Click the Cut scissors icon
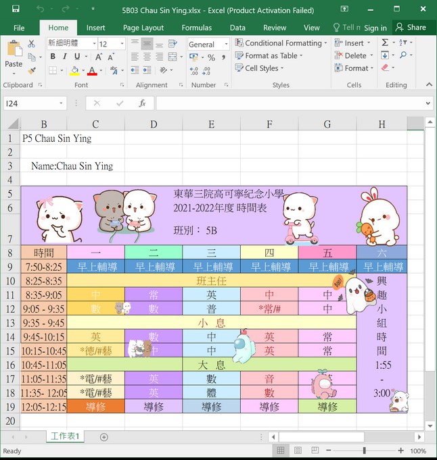437x460 pixels. click(31, 44)
